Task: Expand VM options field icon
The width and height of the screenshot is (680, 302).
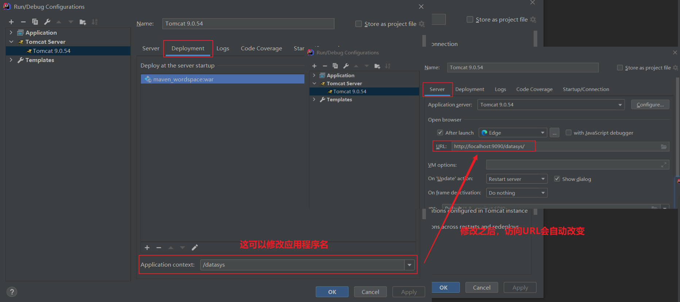Action: tap(664, 165)
